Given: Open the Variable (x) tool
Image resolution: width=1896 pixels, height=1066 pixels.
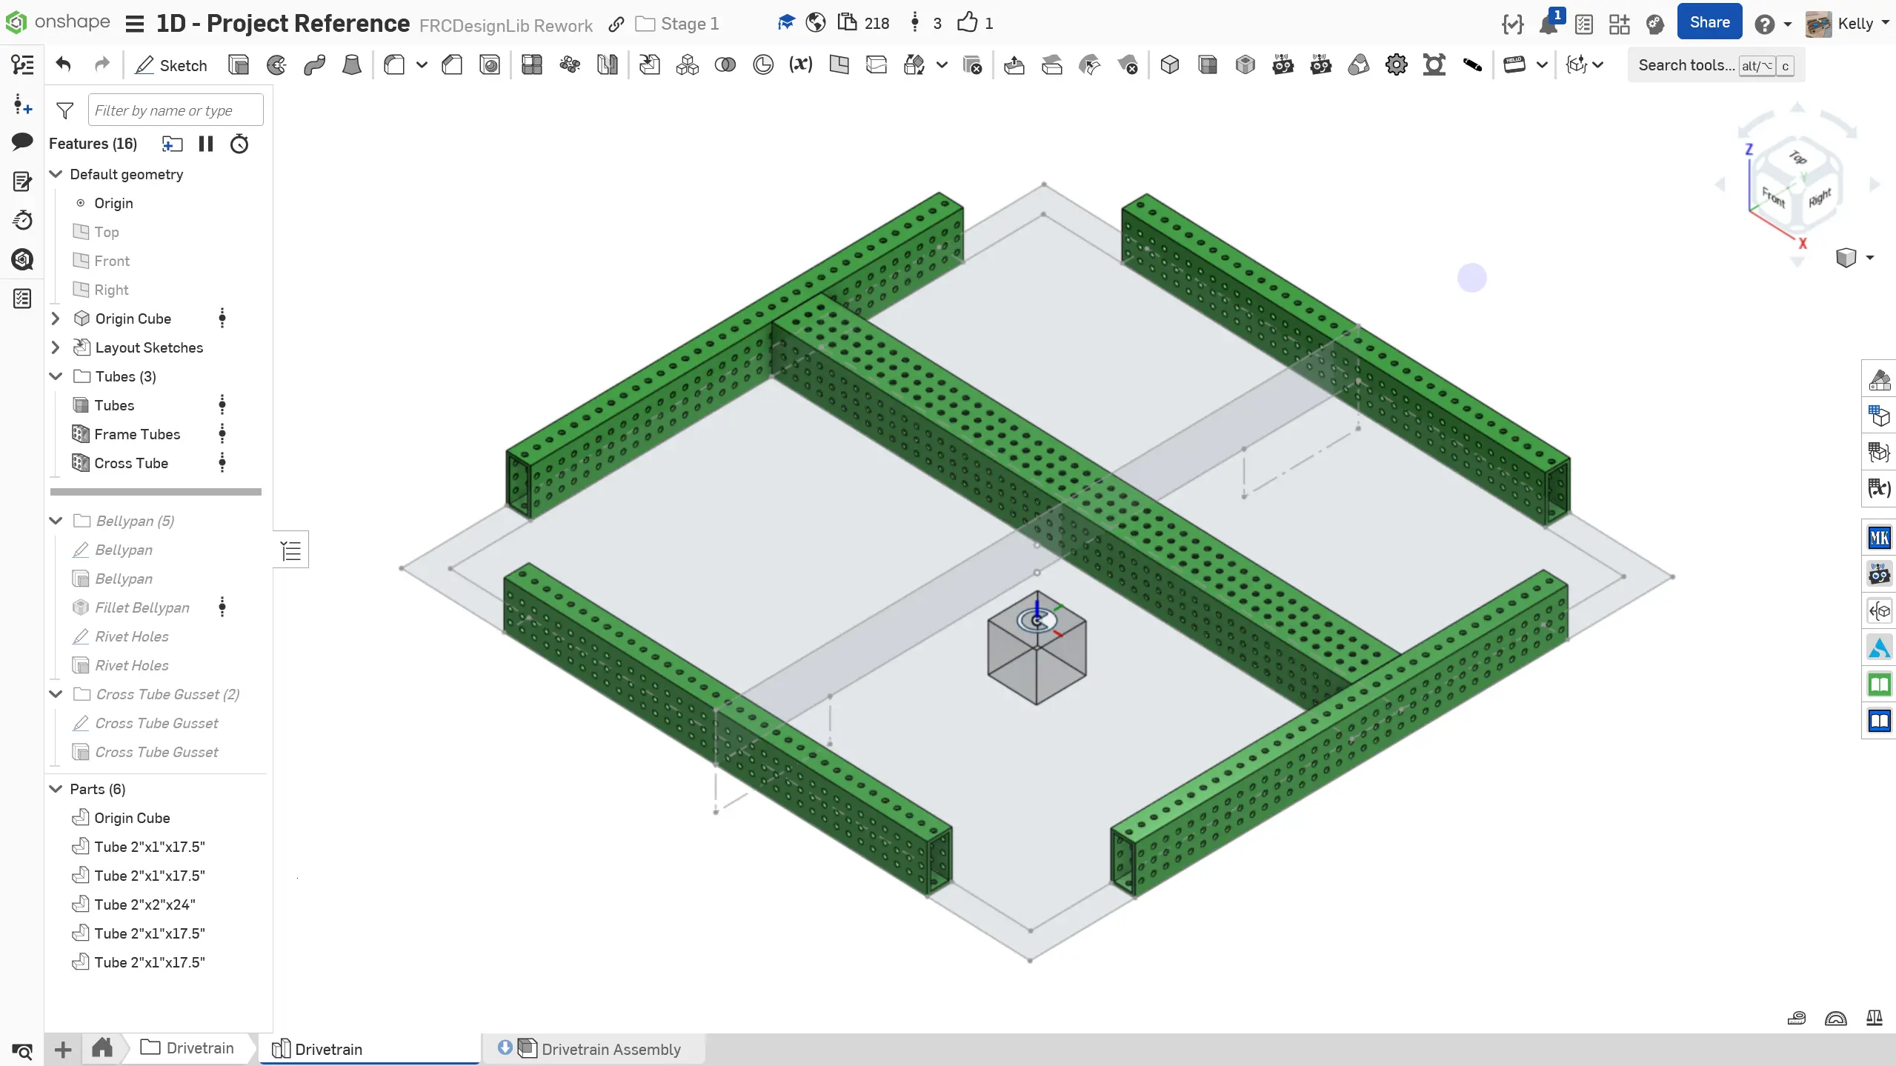Looking at the screenshot, I should (800, 65).
